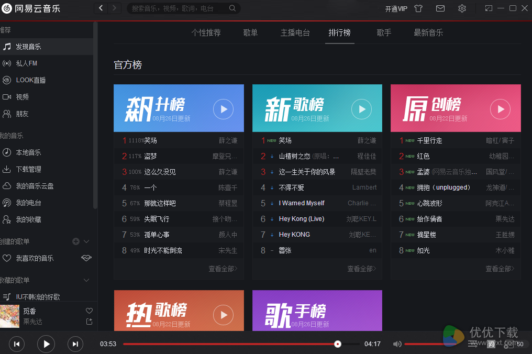Image resolution: width=532 pixels, height=354 pixels.
Task: Go back with the navigation arrow
Action: 101,8
